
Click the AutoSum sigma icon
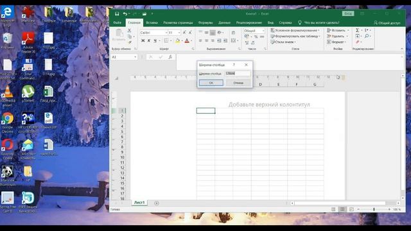click(357, 30)
